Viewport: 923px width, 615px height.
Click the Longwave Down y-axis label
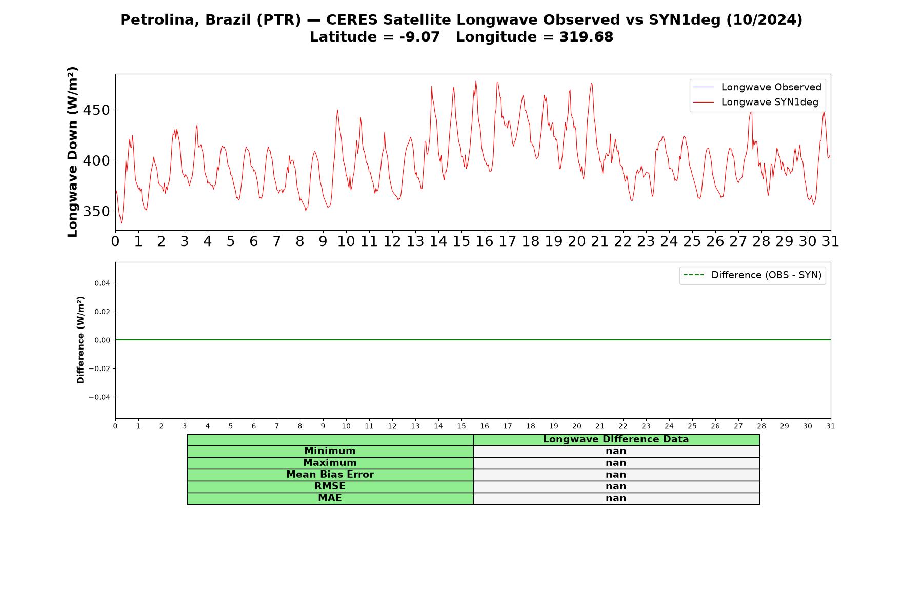[73, 152]
